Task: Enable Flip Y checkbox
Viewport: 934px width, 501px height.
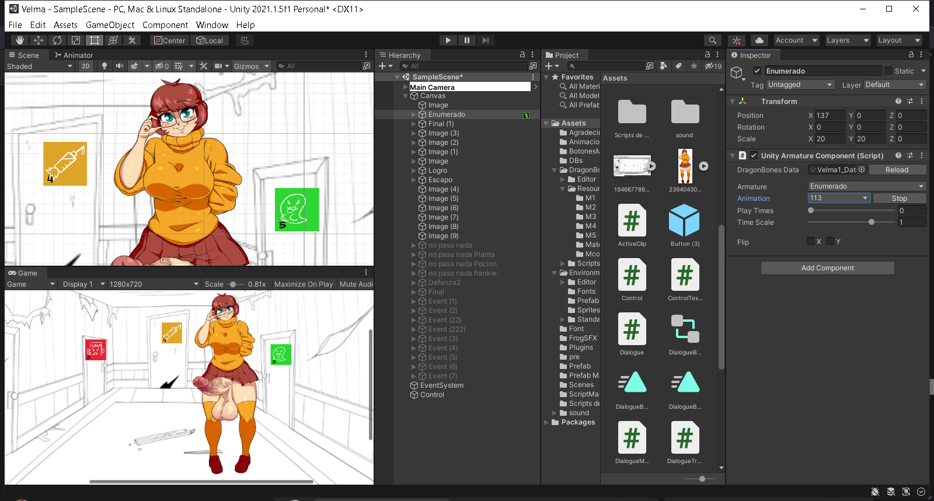Action: coord(830,241)
